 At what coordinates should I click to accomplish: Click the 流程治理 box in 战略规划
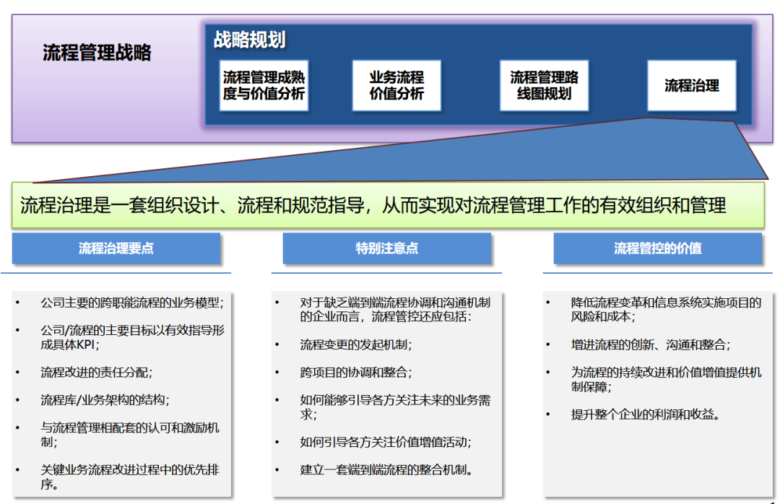tap(691, 85)
